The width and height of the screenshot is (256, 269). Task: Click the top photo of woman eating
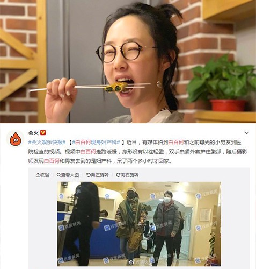click(128, 61)
